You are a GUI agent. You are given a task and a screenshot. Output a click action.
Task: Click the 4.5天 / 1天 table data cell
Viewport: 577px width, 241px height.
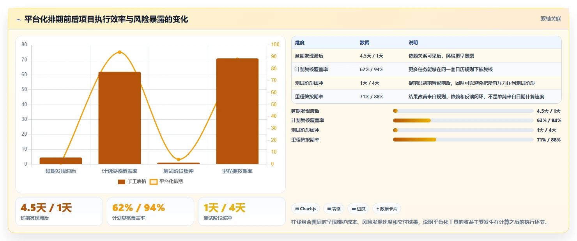click(372, 56)
